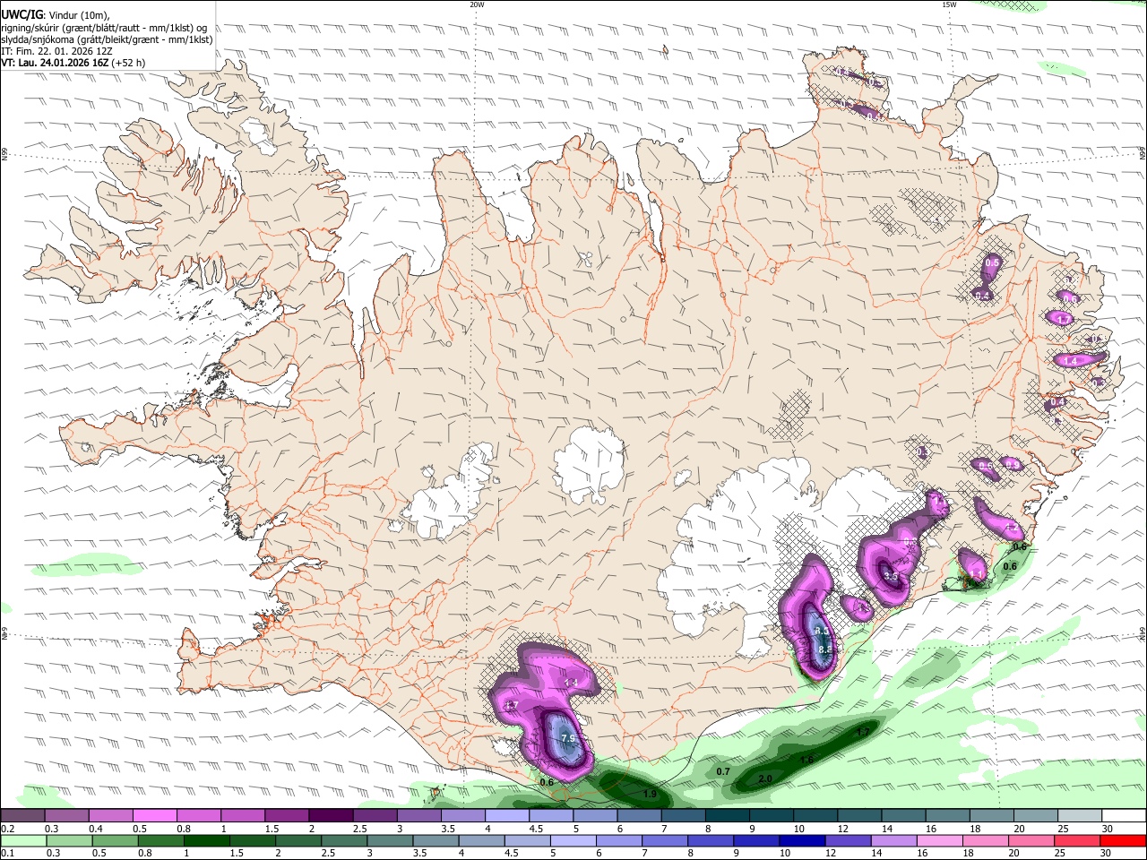
Task: Click the "0.2" top legend label
Action: [x=7, y=829]
